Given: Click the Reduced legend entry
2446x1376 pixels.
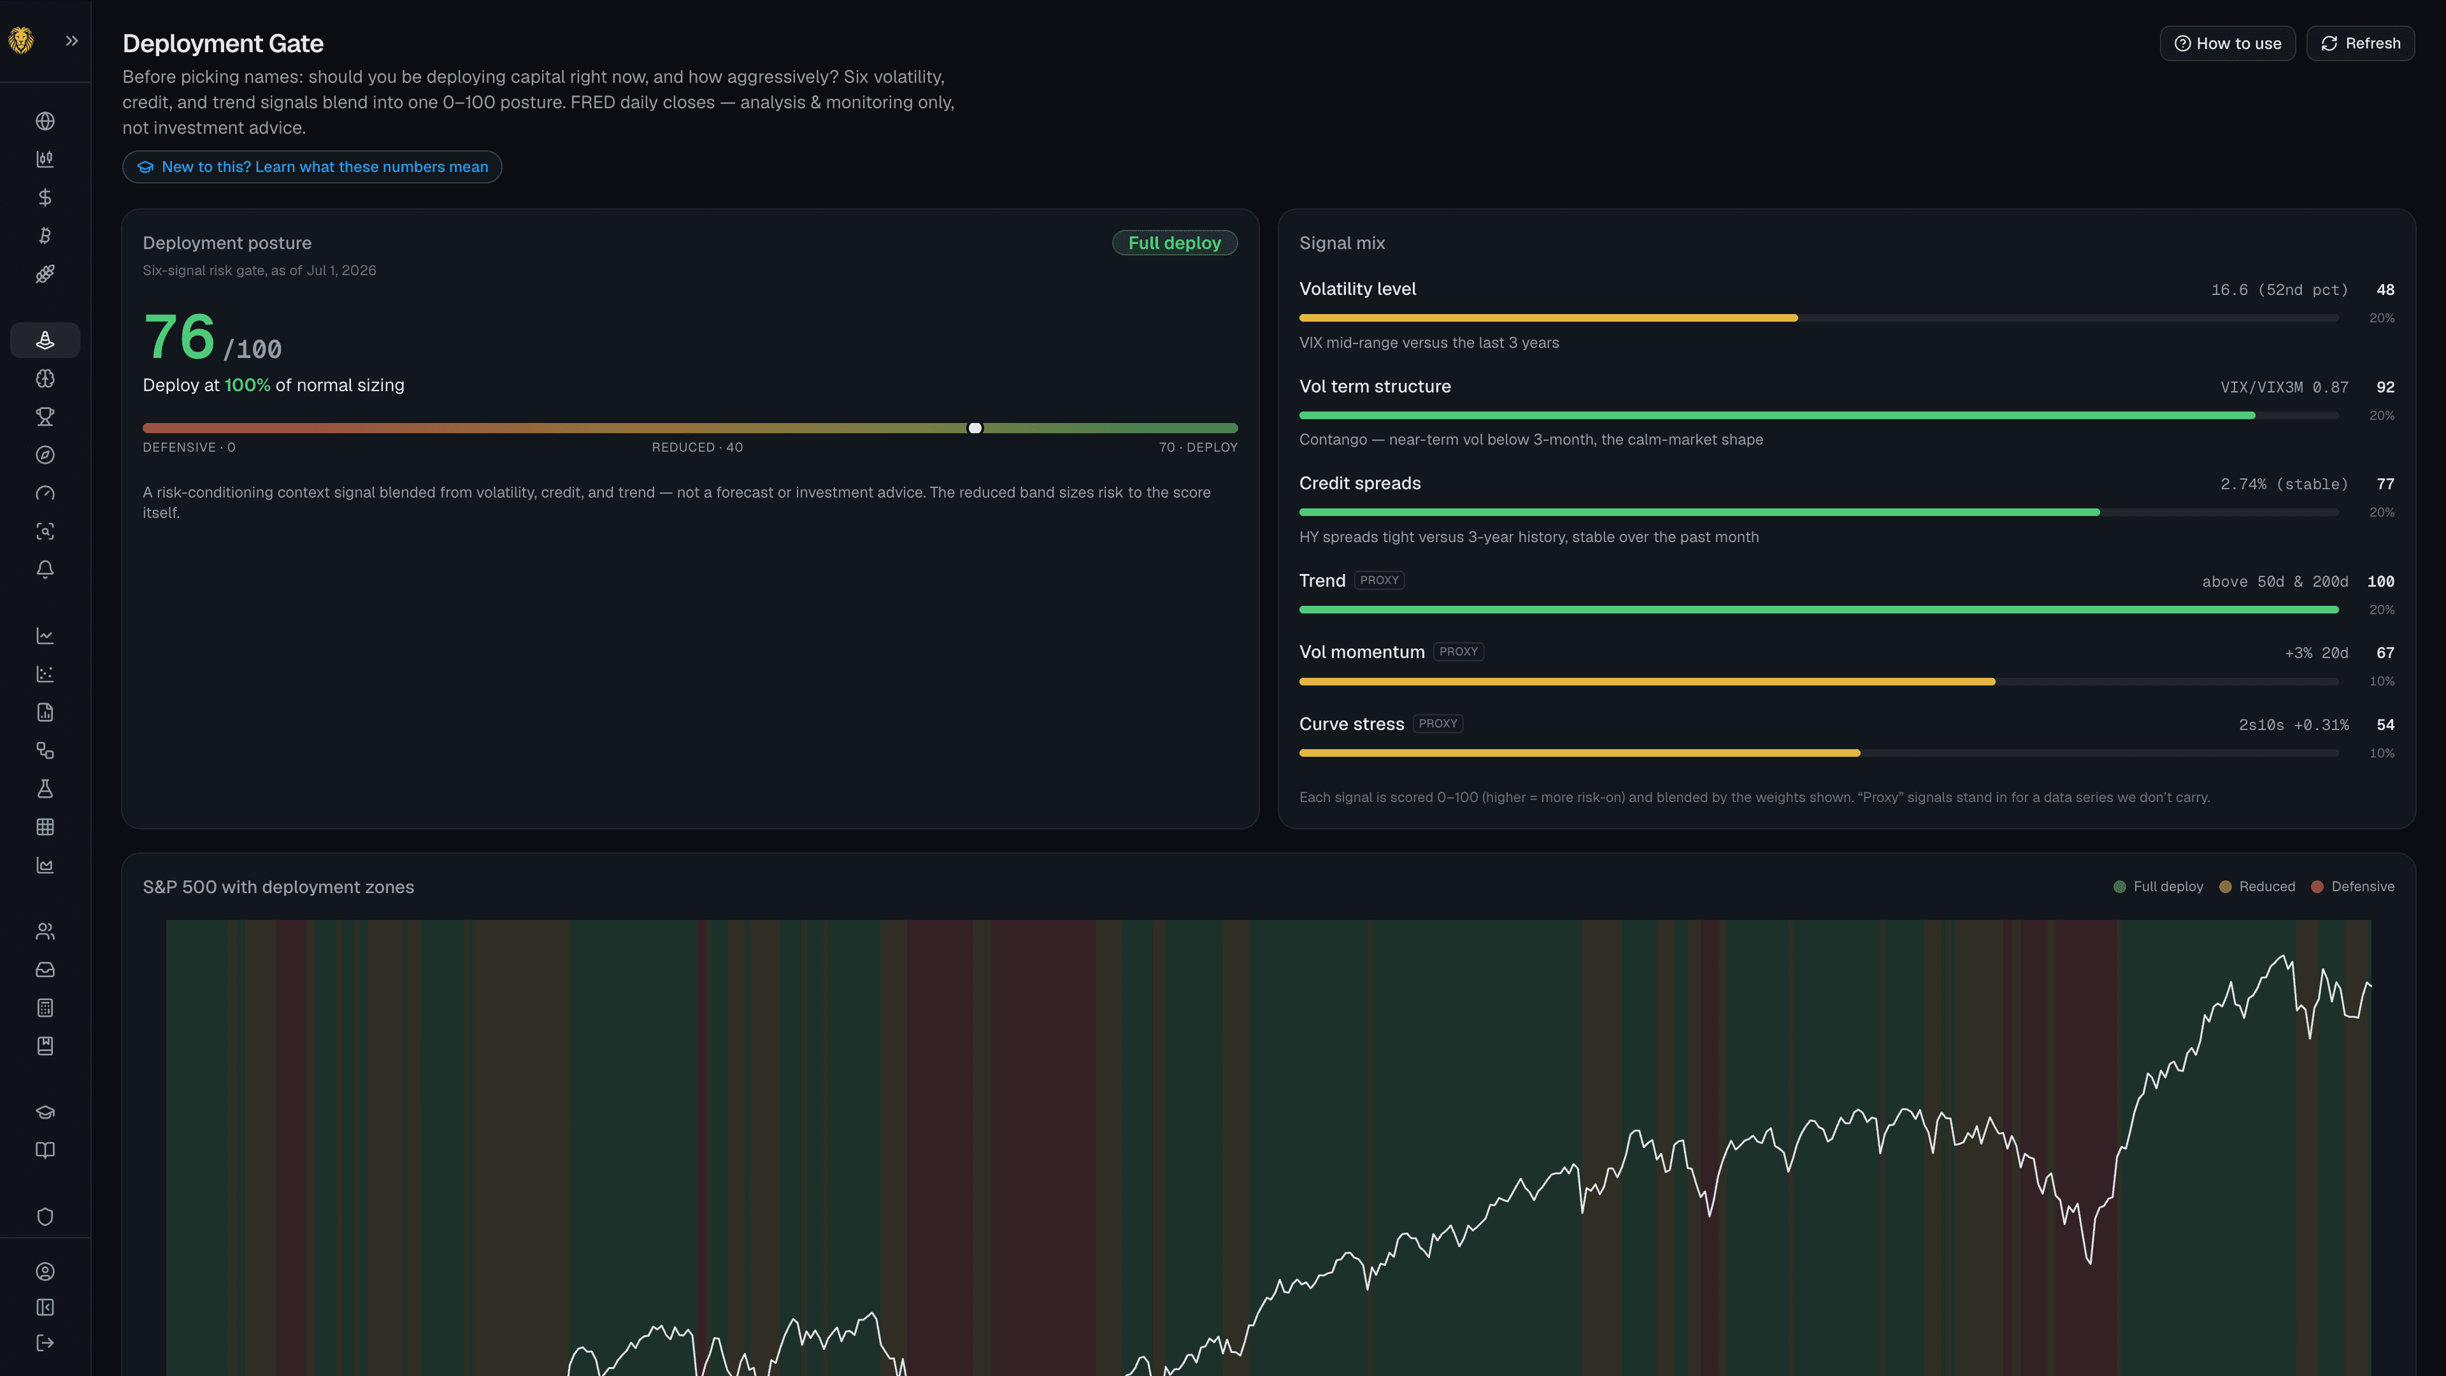Looking at the screenshot, I should pyautogui.click(x=2257, y=887).
